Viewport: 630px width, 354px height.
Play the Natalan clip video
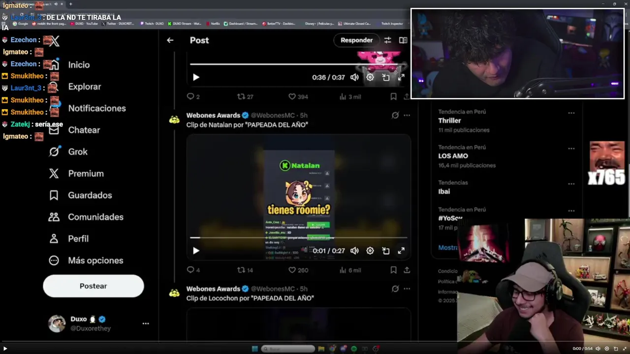point(196,251)
